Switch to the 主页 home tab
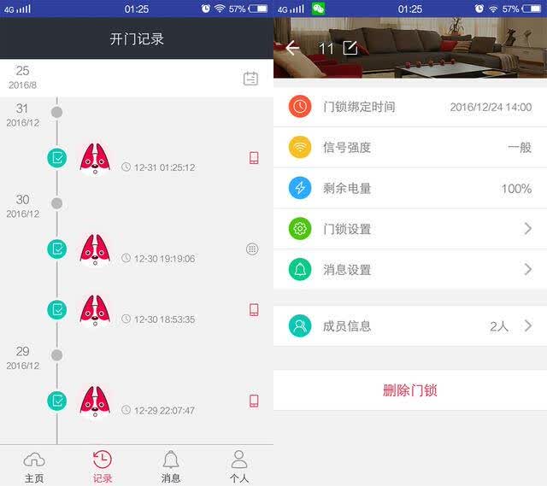This screenshot has height=486, width=547. [x=34, y=466]
